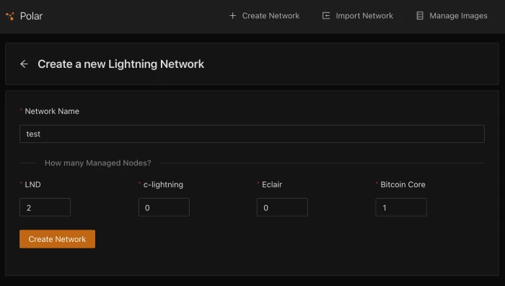Select the c-lightning node count field
Image resolution: width=505 pixels, height=286 pixels.
(164, 207)
